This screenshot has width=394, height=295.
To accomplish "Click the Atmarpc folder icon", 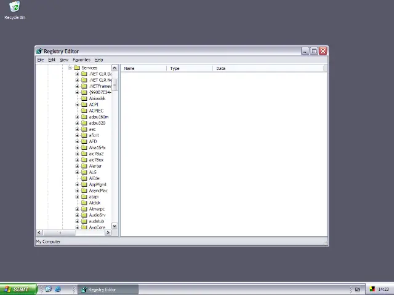I will pos(84,209).
